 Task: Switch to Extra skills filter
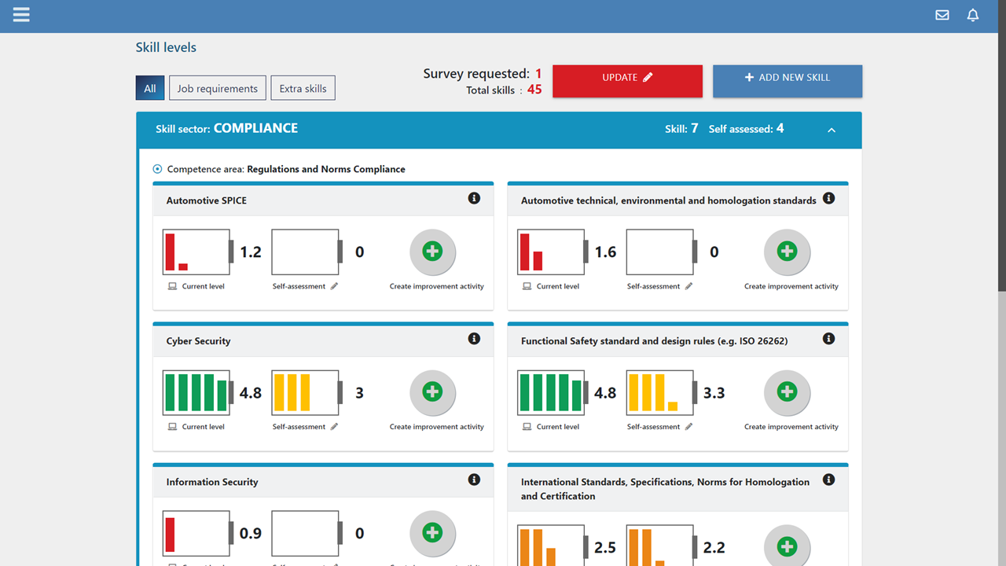point(303,88)
